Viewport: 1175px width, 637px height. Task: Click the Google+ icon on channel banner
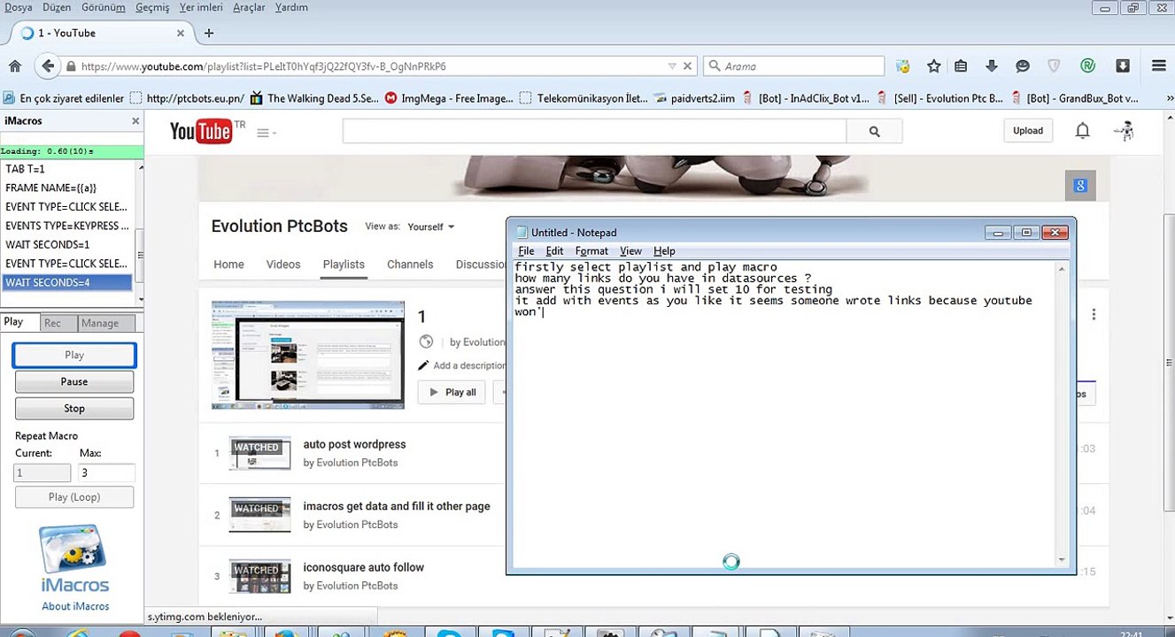point(1080,185)
